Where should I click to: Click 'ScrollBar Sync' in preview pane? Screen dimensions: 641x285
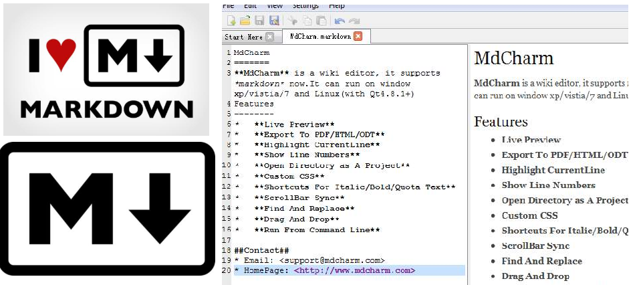tap(535, 246)
